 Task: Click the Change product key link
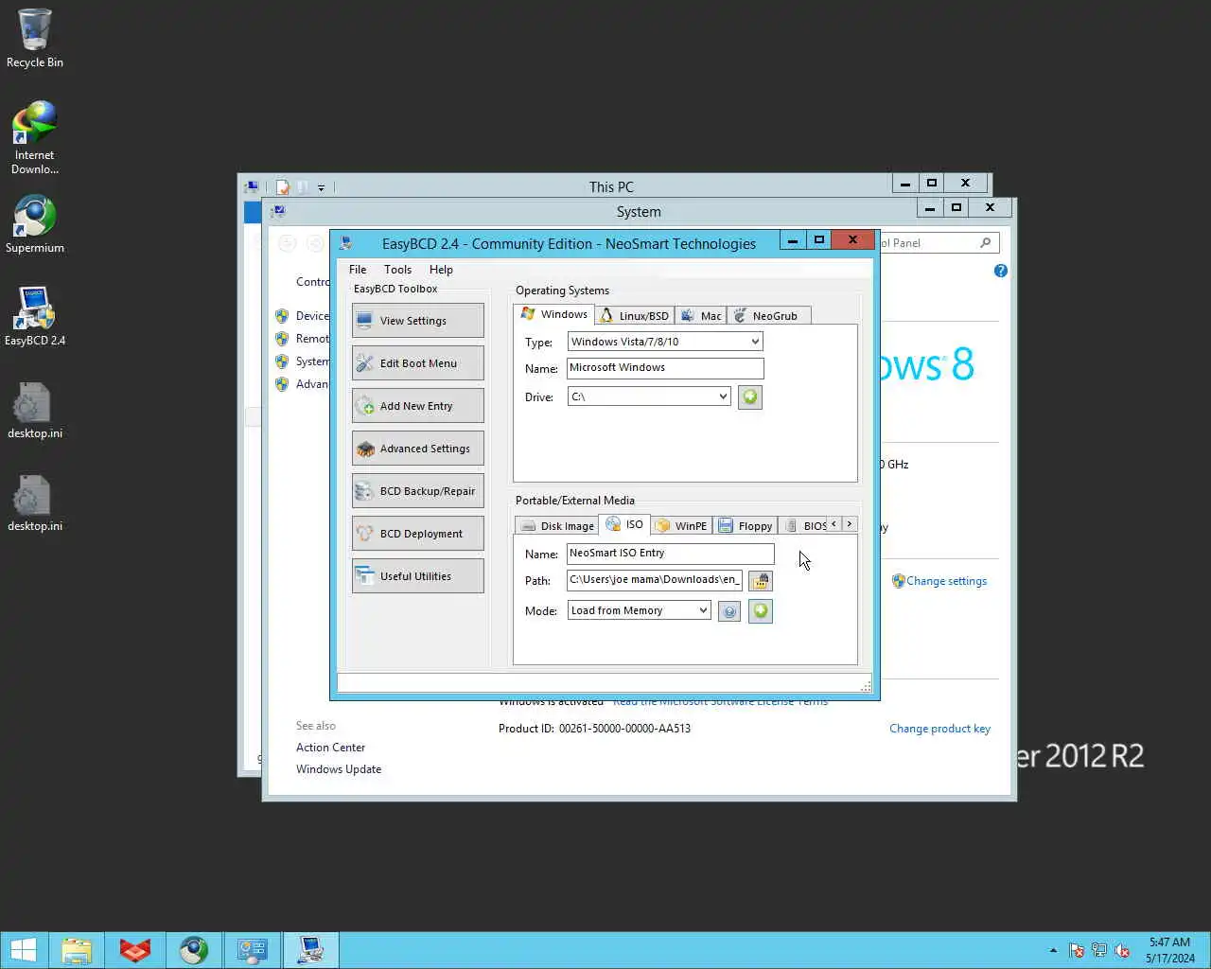point(939,729)
